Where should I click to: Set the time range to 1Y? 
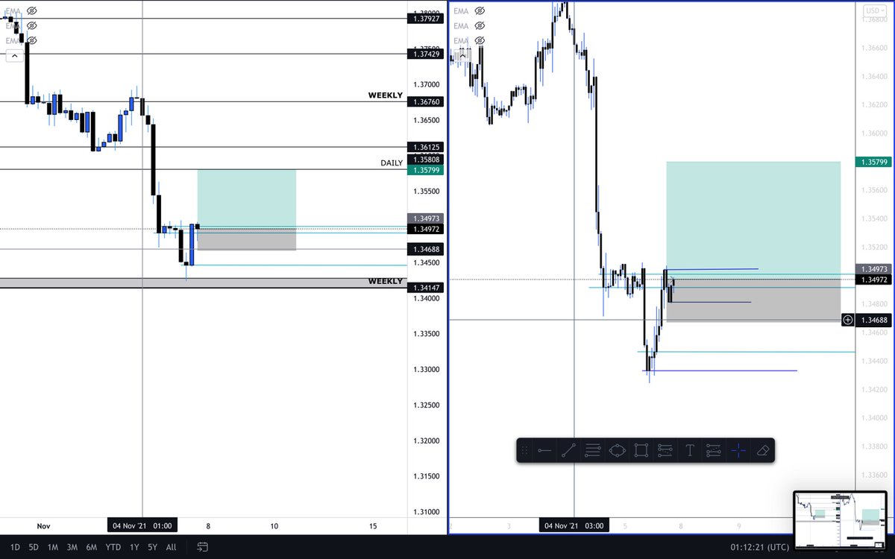134,547
